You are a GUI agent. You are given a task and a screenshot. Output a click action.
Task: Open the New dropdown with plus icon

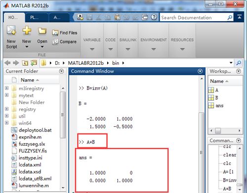pyautogui.click(x=27, y=37)
